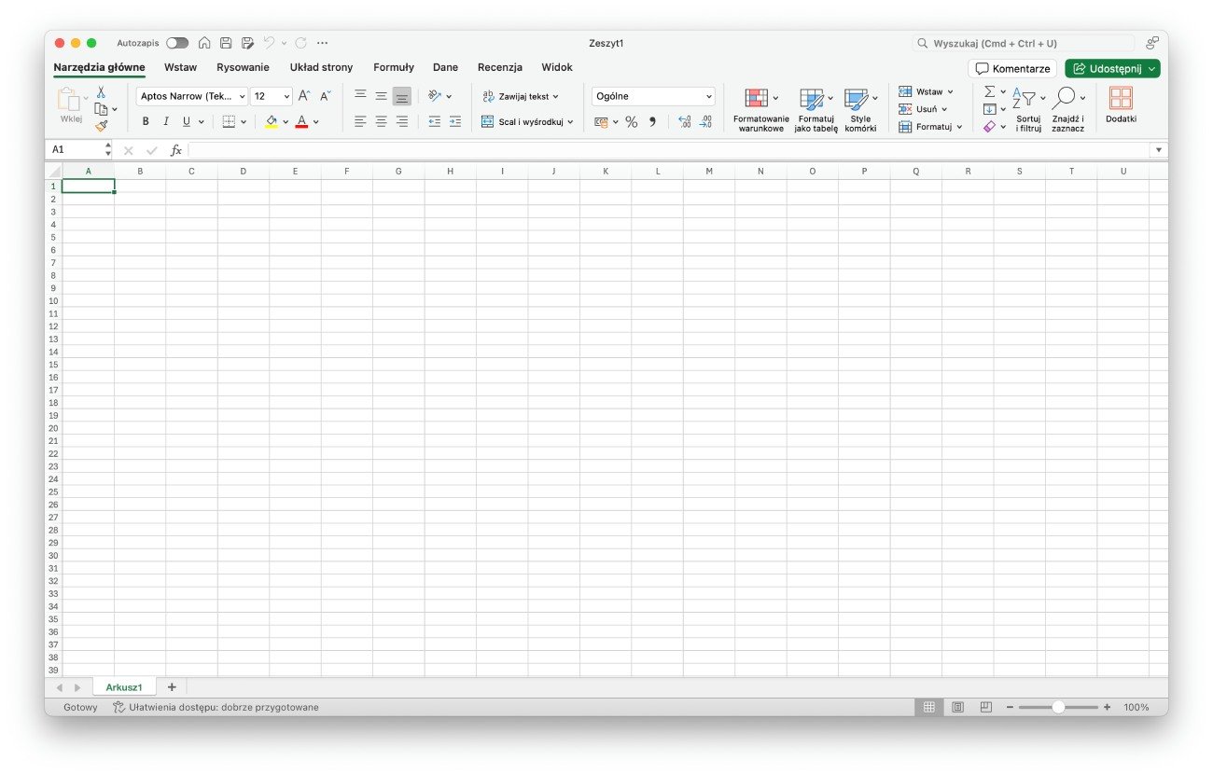Switch to the Układ strony tab
This screenshot has width=1213, height=775.
pyautogui.click(x=321, y=67)
